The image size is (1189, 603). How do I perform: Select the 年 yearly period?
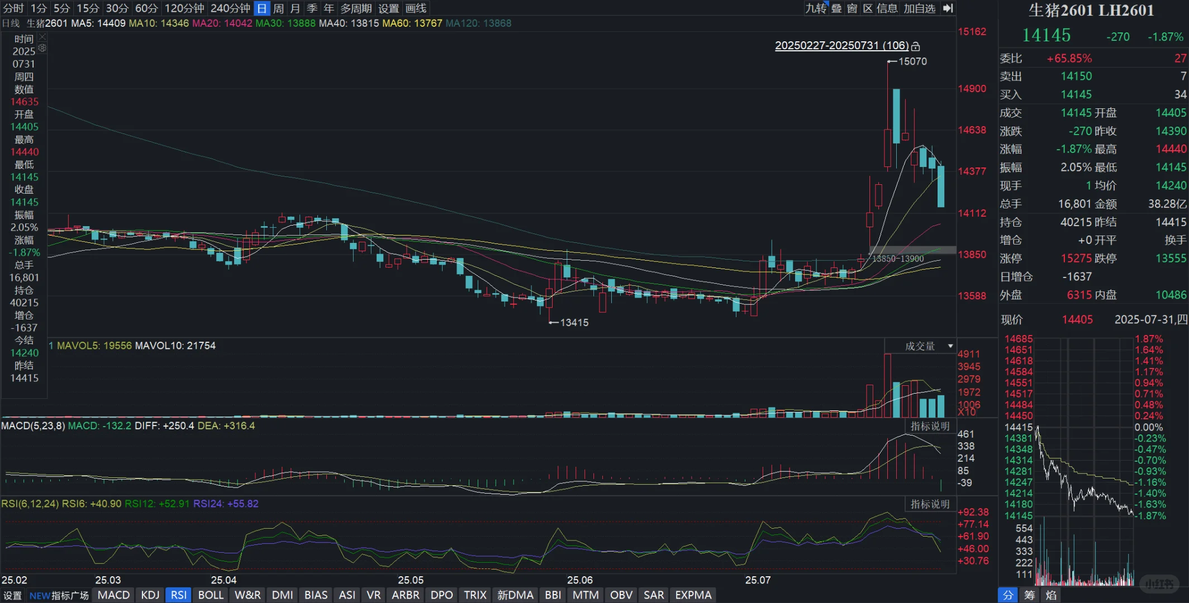coord(329,8)
